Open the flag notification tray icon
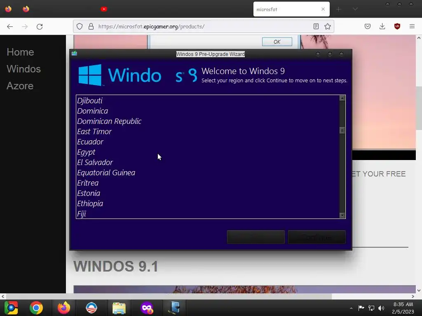 pos(361,308)
